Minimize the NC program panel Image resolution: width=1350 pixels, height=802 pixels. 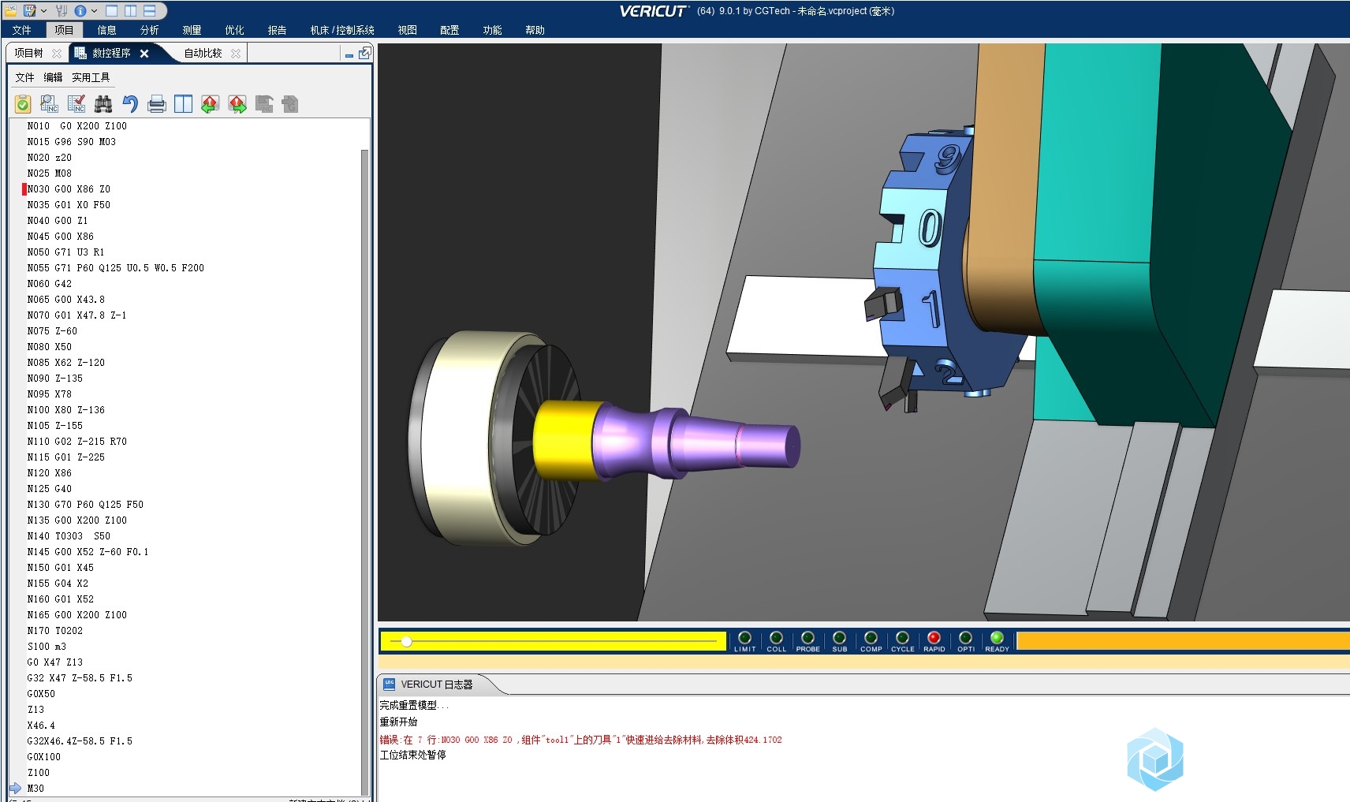[349, 54]
